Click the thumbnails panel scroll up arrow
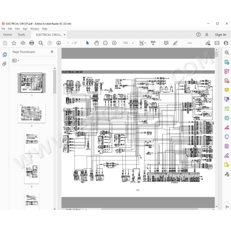This screenshot has width=231, height=231. [55, 68]
